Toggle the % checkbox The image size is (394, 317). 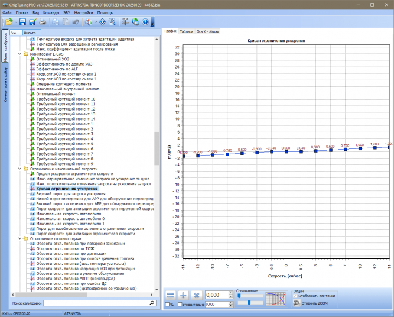click(167, 305)
